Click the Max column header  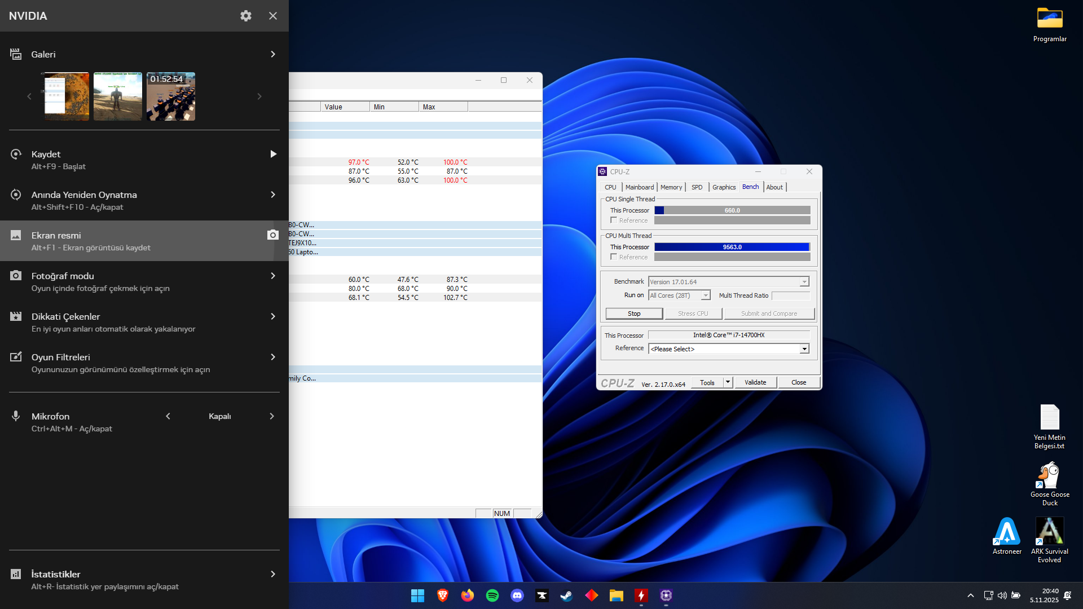tap(443, 107)
